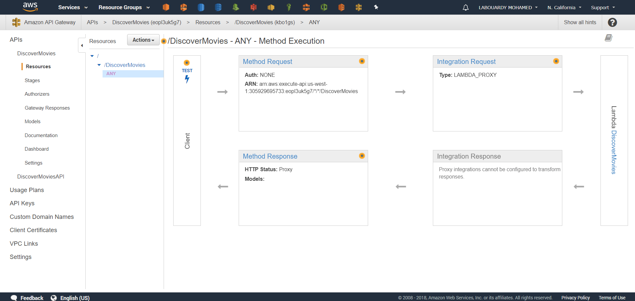Screen dimensions: 635x301
Task: Click the orange hint dot on Integration Request
Action: click(556, 61)
